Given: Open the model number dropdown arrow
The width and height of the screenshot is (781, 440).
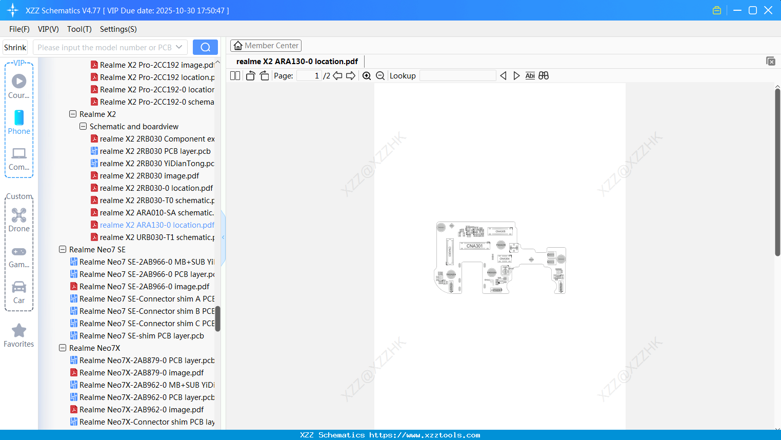Looking at the screenshot, I should coord(179,47).
